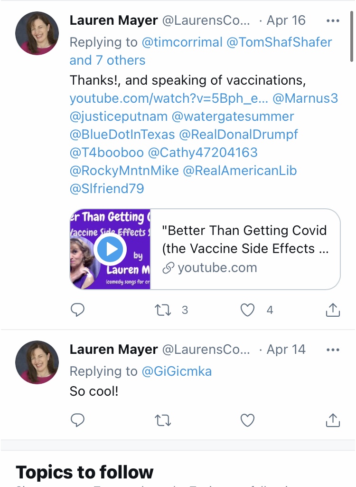
Task: Expand the "and 7 others" reply list
Action: 107,60
